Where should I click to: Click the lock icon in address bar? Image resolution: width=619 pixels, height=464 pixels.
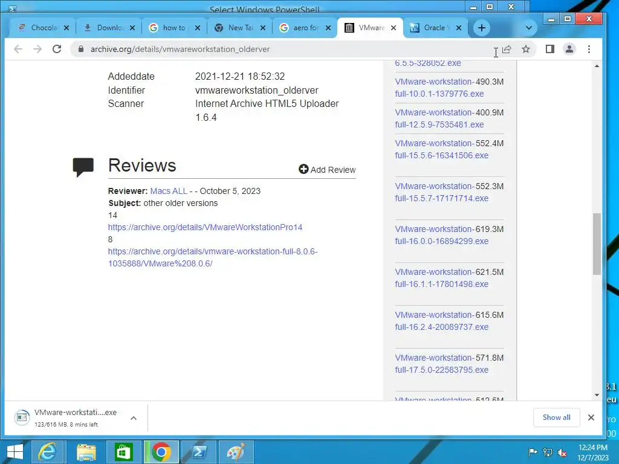[81, 49]
